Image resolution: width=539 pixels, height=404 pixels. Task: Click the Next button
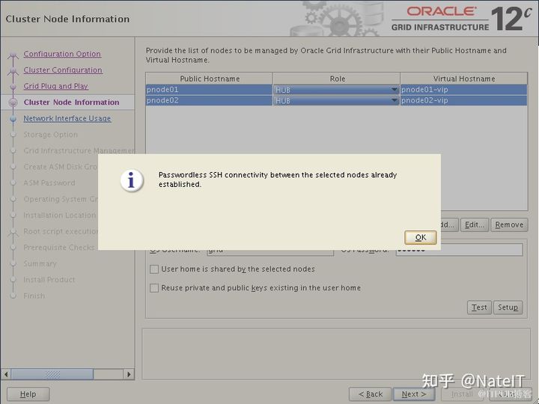414,394
